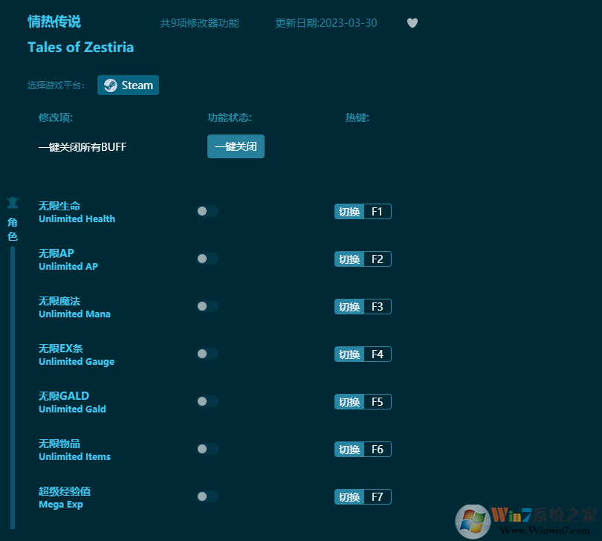Click the character icon in left sidebar
This screenshot has width=602, height=541.
click(12, 202)
